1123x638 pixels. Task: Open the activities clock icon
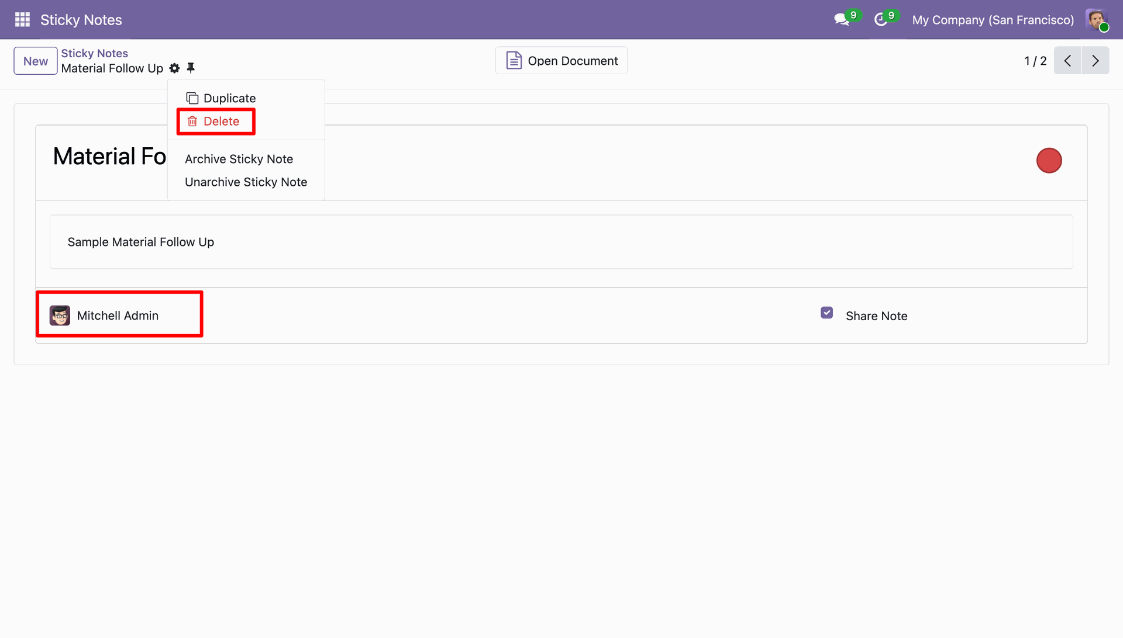click(880, 20)
